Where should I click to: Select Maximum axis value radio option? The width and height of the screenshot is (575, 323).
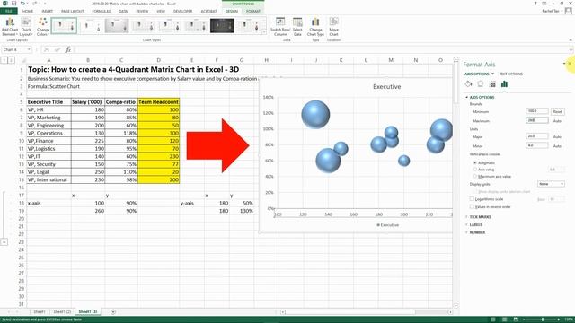[x=475, y=177]
